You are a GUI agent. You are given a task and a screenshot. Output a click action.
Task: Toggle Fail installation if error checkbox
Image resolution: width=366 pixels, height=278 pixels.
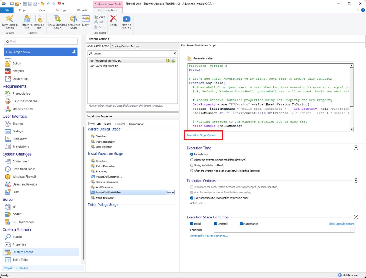tap(192, 198)
